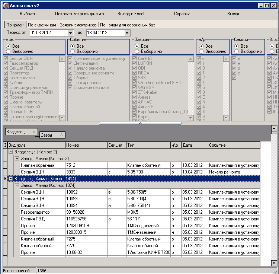Click the main grid scroll-up arrow

(274, 128)
